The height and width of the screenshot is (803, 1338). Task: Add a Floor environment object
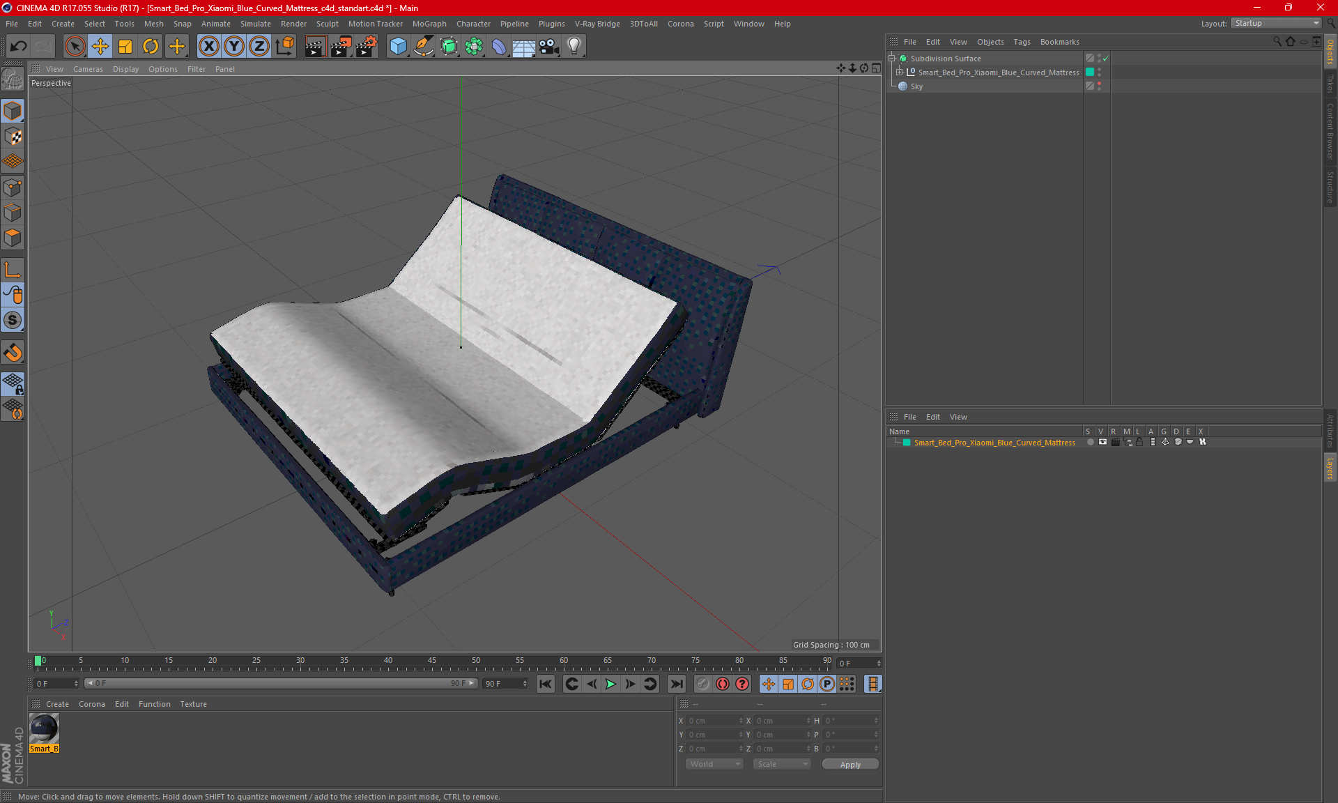(x=523, y=47)
